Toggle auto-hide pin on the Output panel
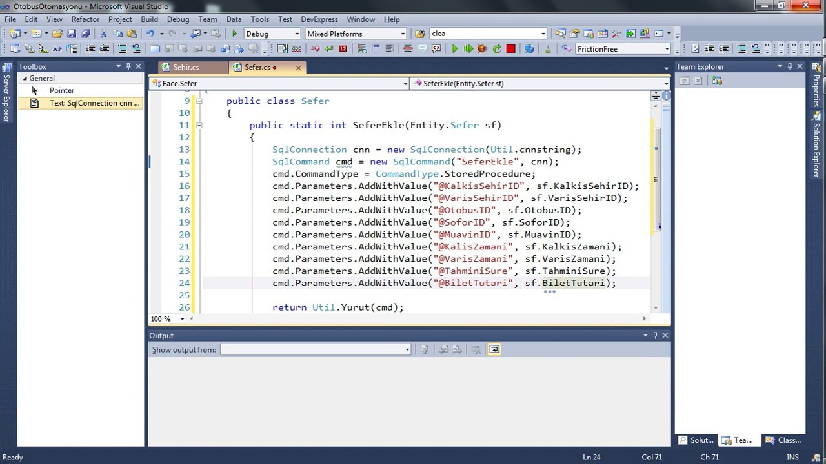The height and width of the screenshot is (464, 826). [655, 335]
